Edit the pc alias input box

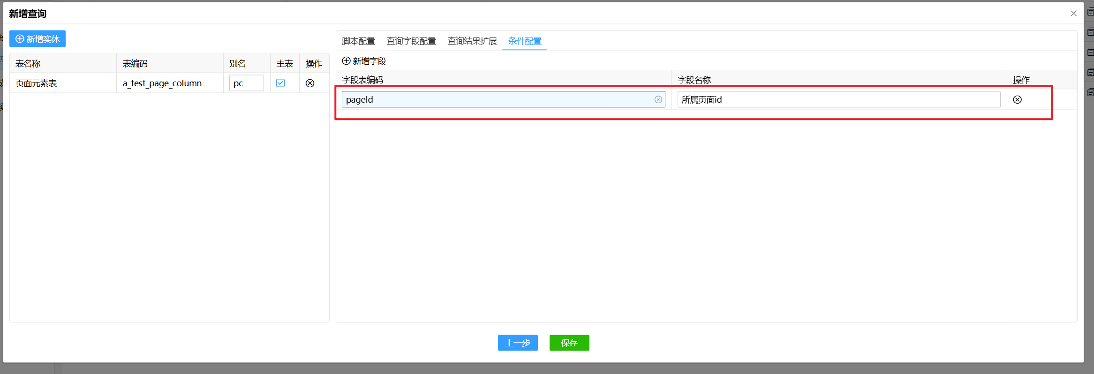[x=246, y=83]
